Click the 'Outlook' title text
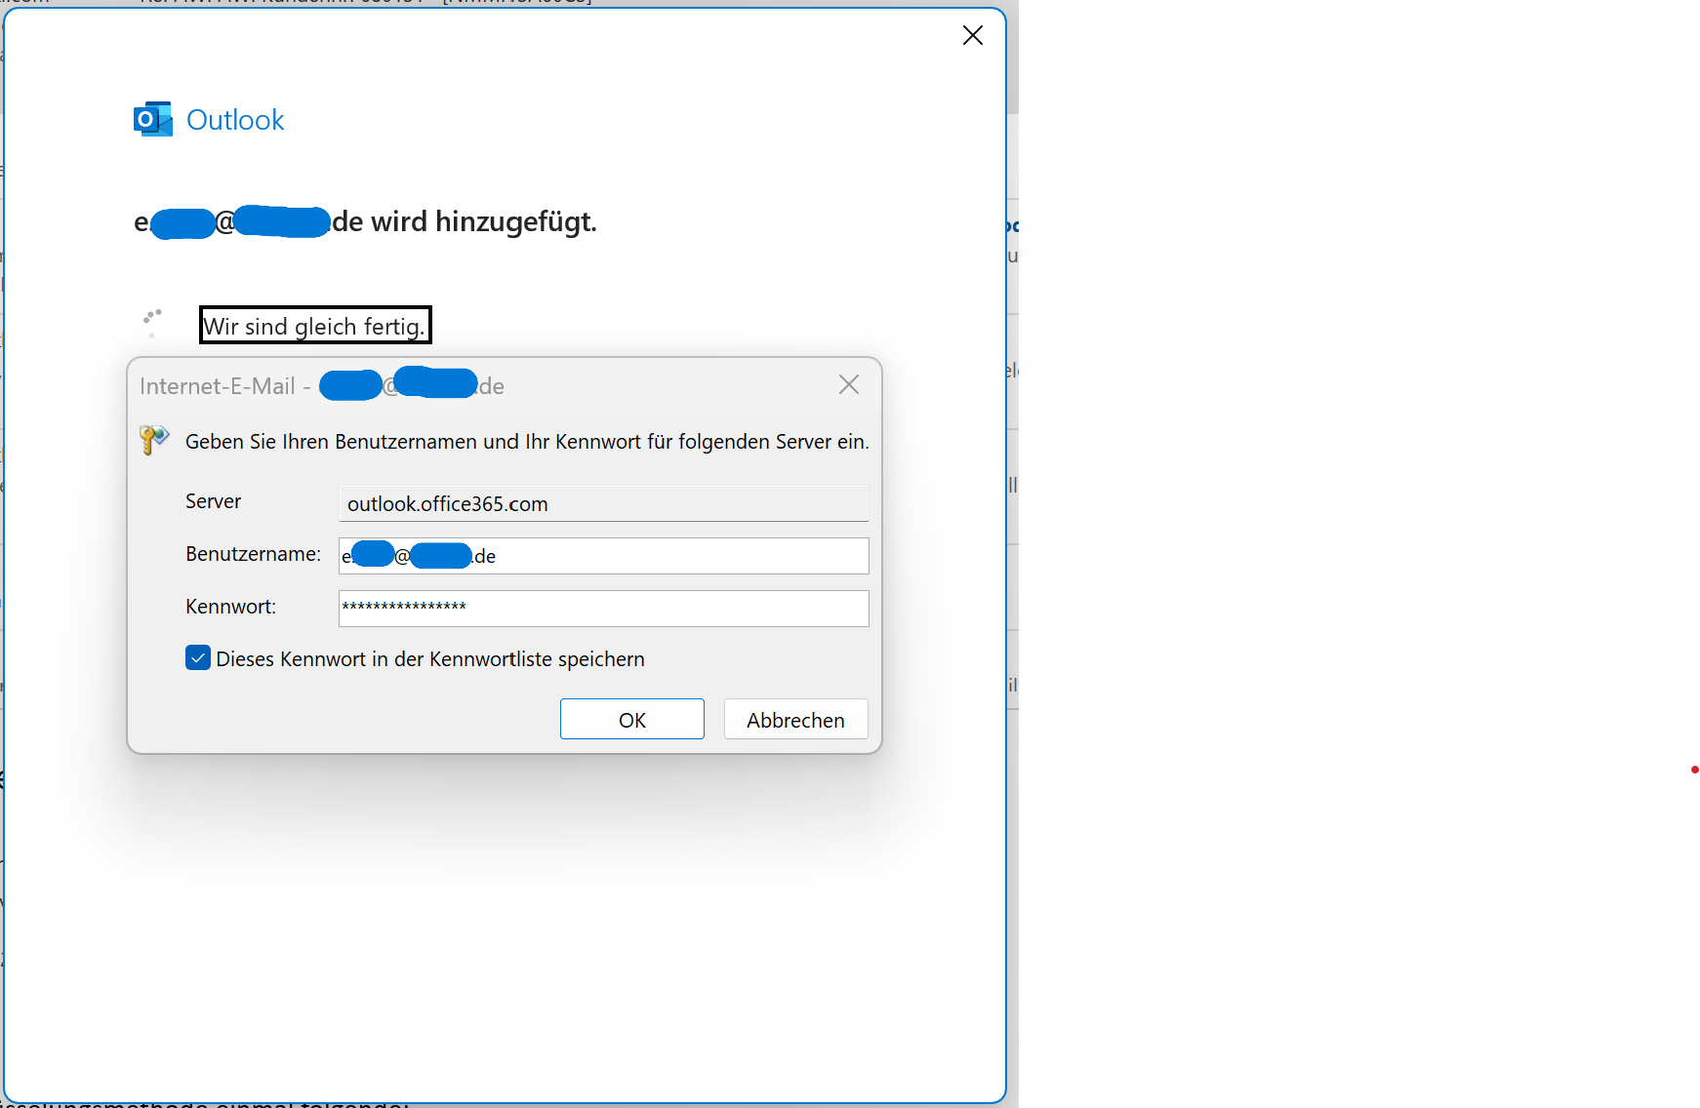Viewport: 1700px width, 1108px height. [235, 120]
